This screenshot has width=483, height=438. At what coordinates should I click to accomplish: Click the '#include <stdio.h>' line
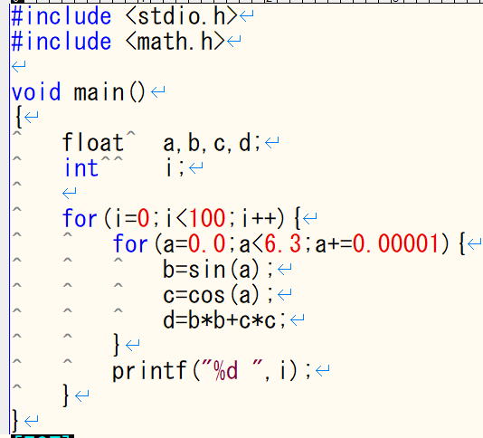[x=124, y=16]
